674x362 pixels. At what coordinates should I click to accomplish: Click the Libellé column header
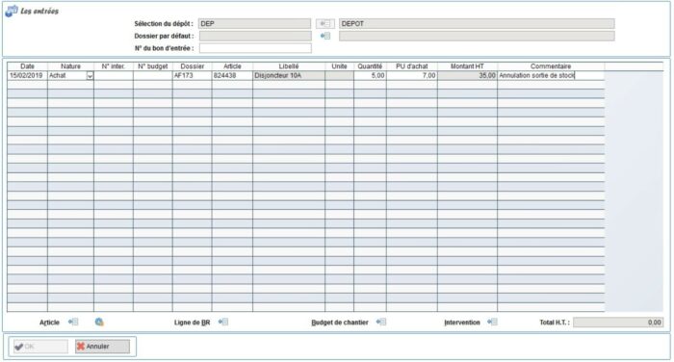[x=289, y=66]
